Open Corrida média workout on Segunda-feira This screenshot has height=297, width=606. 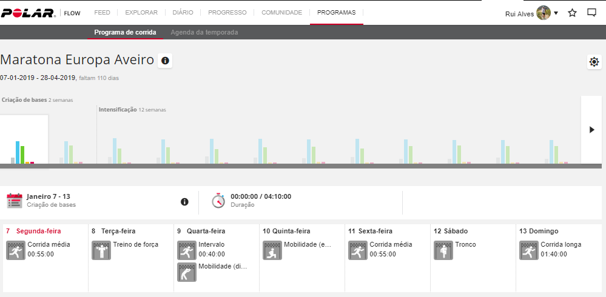16,250
